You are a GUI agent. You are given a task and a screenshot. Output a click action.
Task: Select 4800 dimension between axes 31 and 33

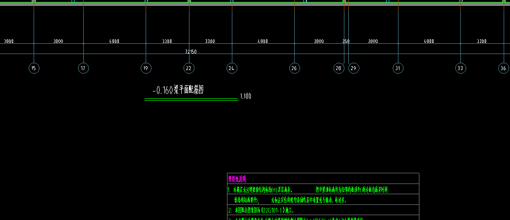click(429, 41)
